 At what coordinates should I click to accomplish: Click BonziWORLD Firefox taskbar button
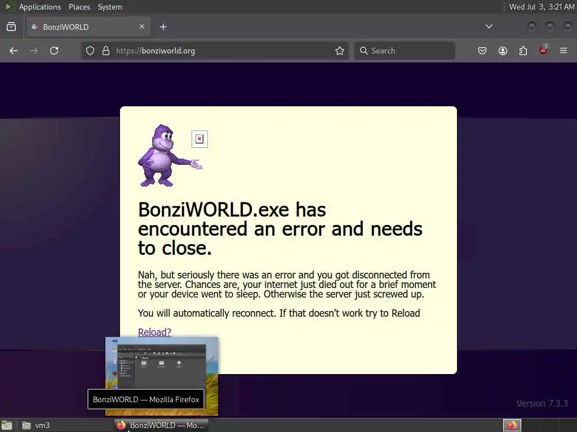pos(161,425)
